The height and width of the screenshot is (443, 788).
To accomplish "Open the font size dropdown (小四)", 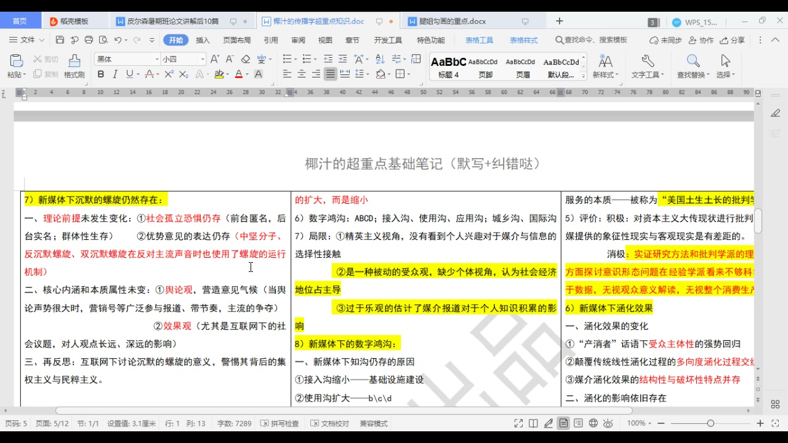I will (202, 59).
